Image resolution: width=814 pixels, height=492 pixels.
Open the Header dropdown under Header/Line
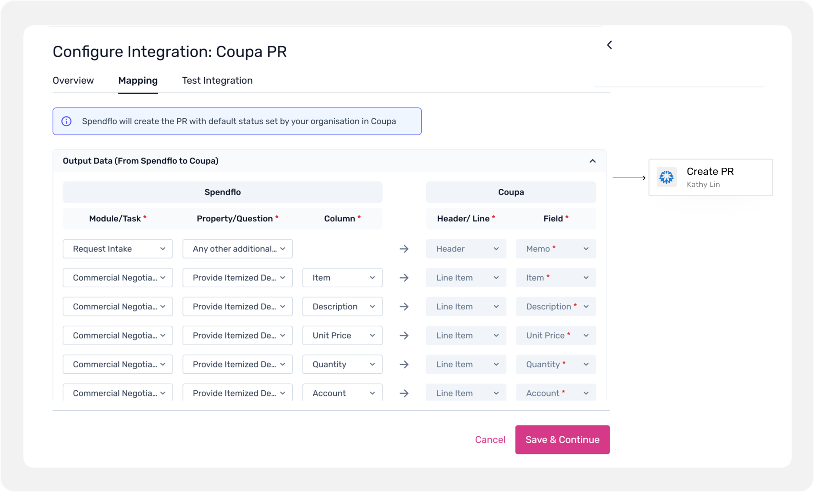click(x=466, y=249)
